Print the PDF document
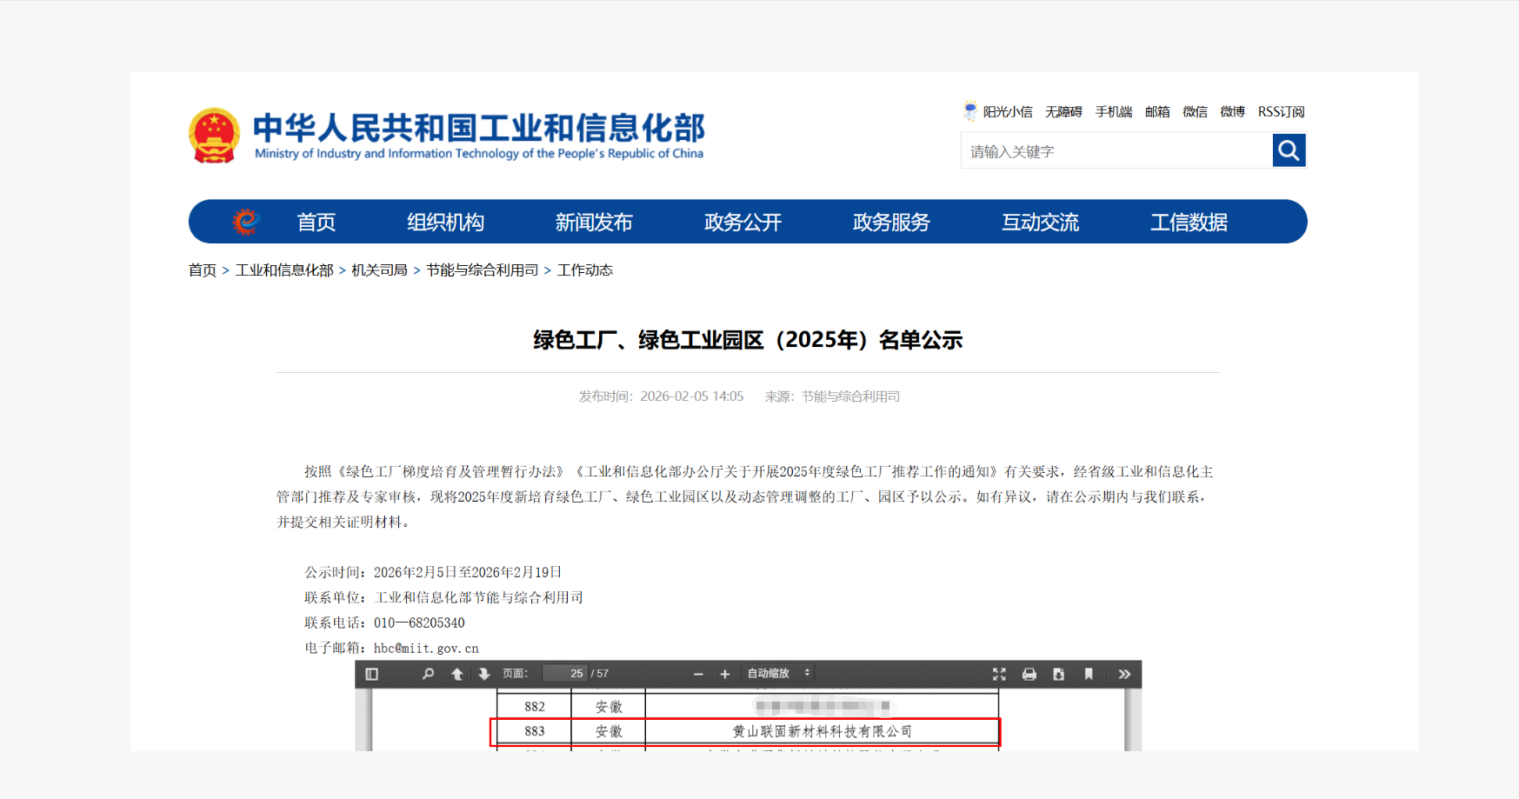Viewport: 1519px width, 799px height. 1029,674
